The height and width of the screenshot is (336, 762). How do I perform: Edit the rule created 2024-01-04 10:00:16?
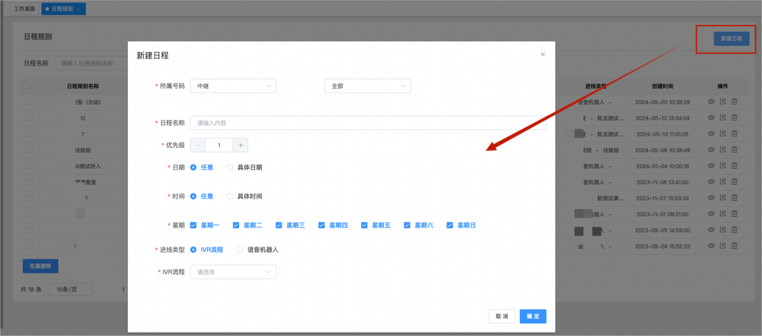pyautogui.click(x=723, y=166)
